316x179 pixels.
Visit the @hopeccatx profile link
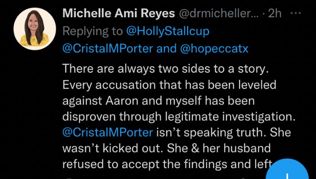click(x=214, y=49)
